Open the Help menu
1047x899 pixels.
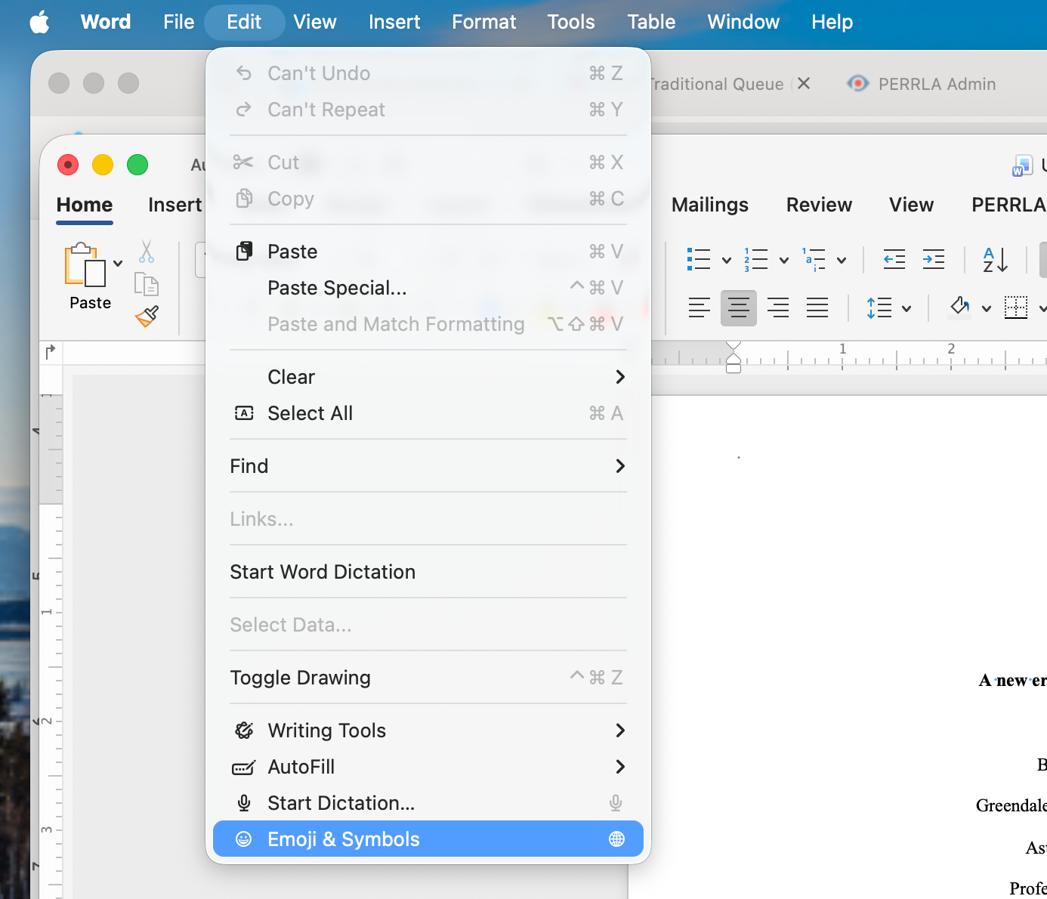tap(832, 22)
